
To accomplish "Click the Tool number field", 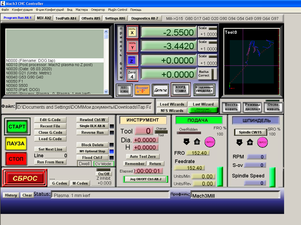I will [x=144, y=131].
